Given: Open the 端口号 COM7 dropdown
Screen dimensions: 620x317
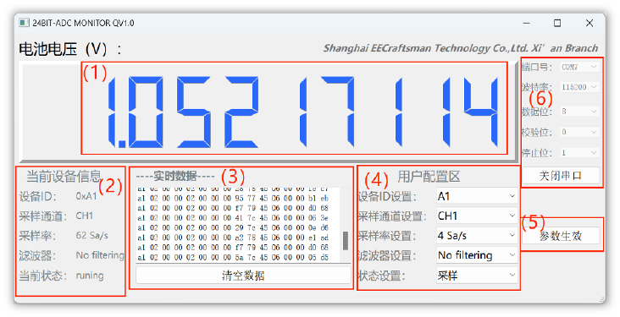Looking at the screenshot, I should click(x=579, y=67).
